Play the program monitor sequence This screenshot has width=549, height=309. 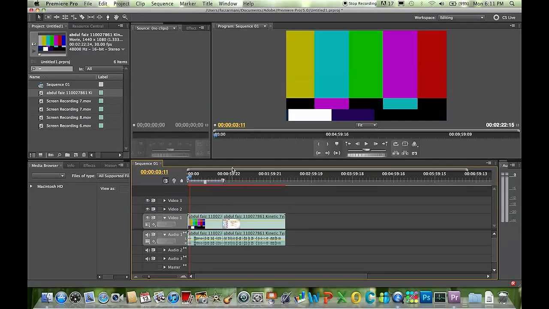366,144
